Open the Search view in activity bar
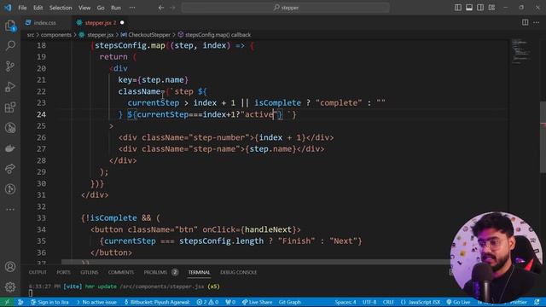546x307 pixels. pyautogui.click(x=10, y=45)
